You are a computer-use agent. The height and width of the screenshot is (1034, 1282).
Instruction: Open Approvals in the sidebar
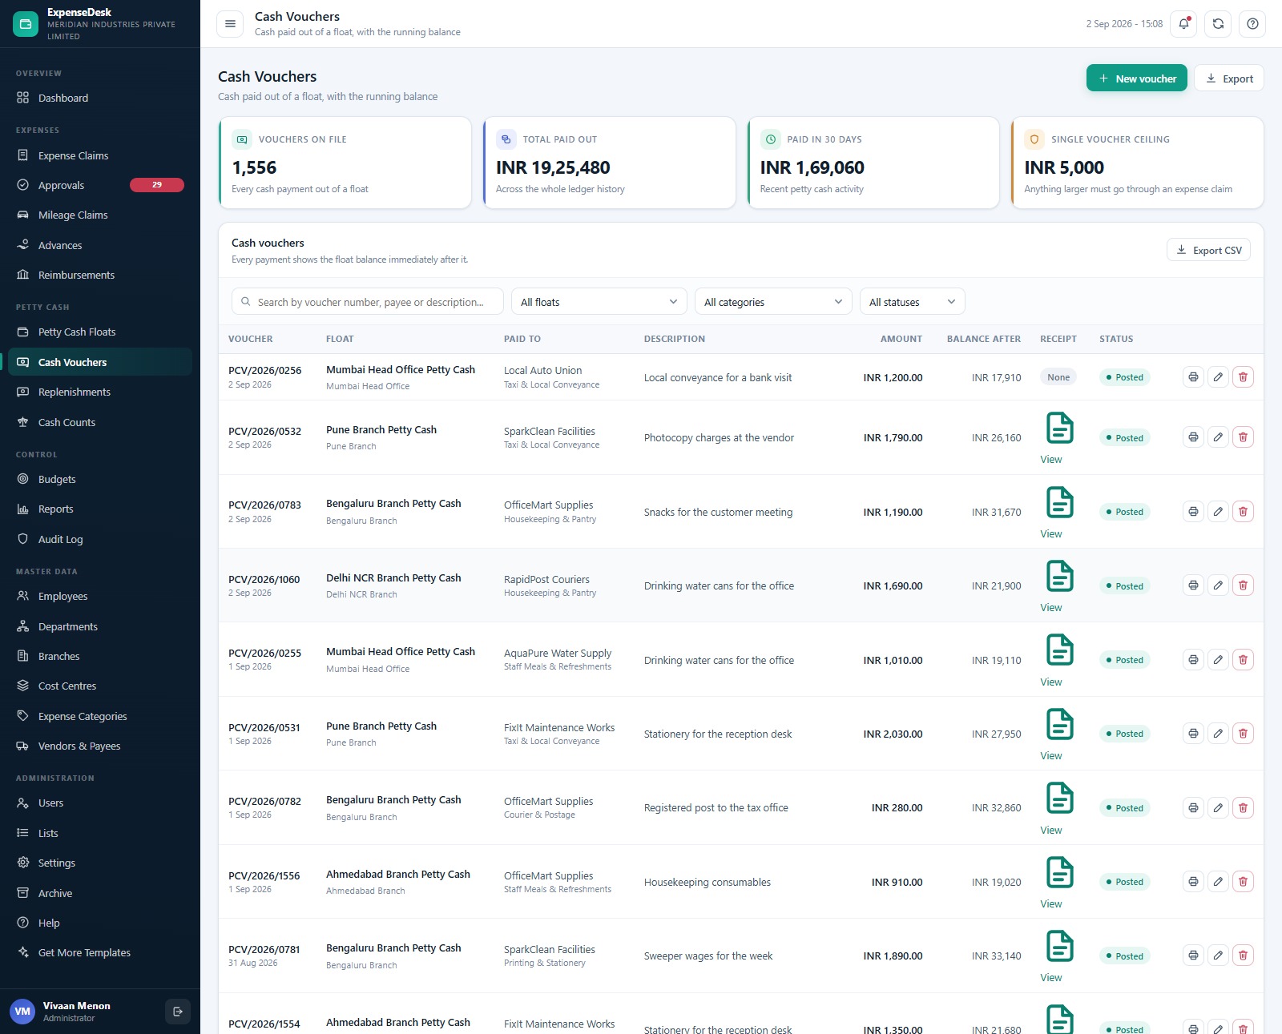pyautogui.click(x=100, y=185)
